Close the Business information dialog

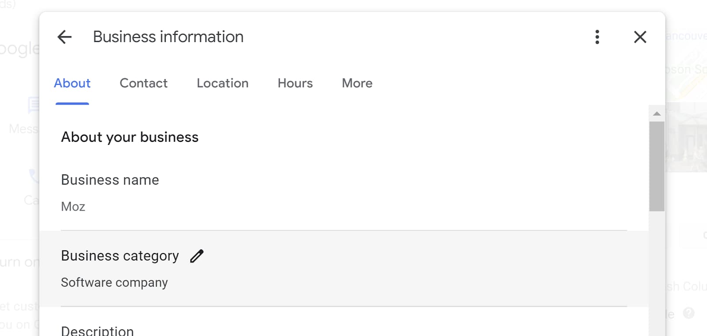(640, 37)
